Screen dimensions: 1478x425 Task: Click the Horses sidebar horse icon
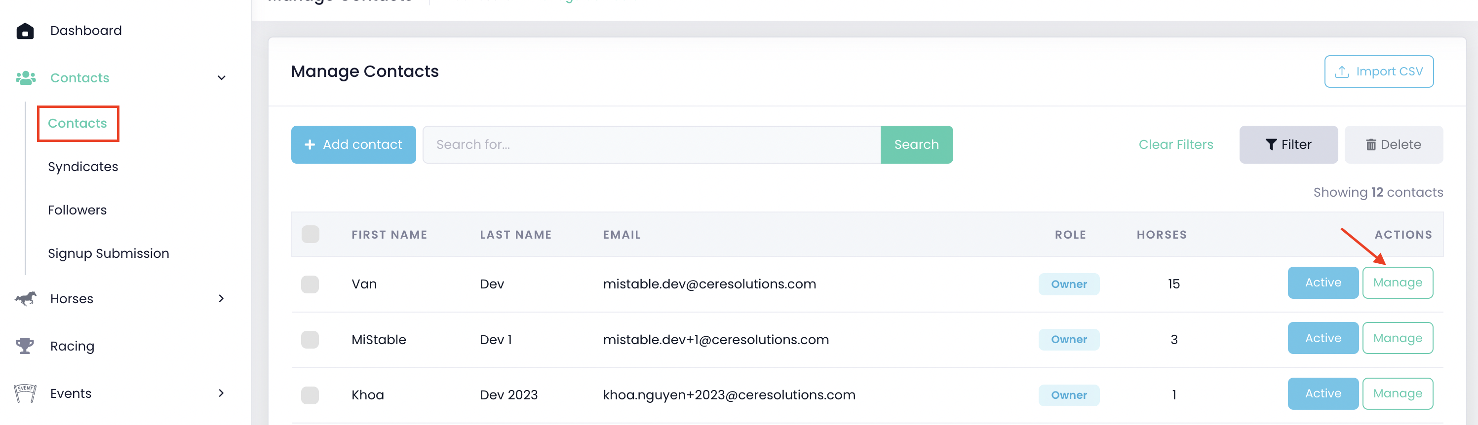(25, 298)
